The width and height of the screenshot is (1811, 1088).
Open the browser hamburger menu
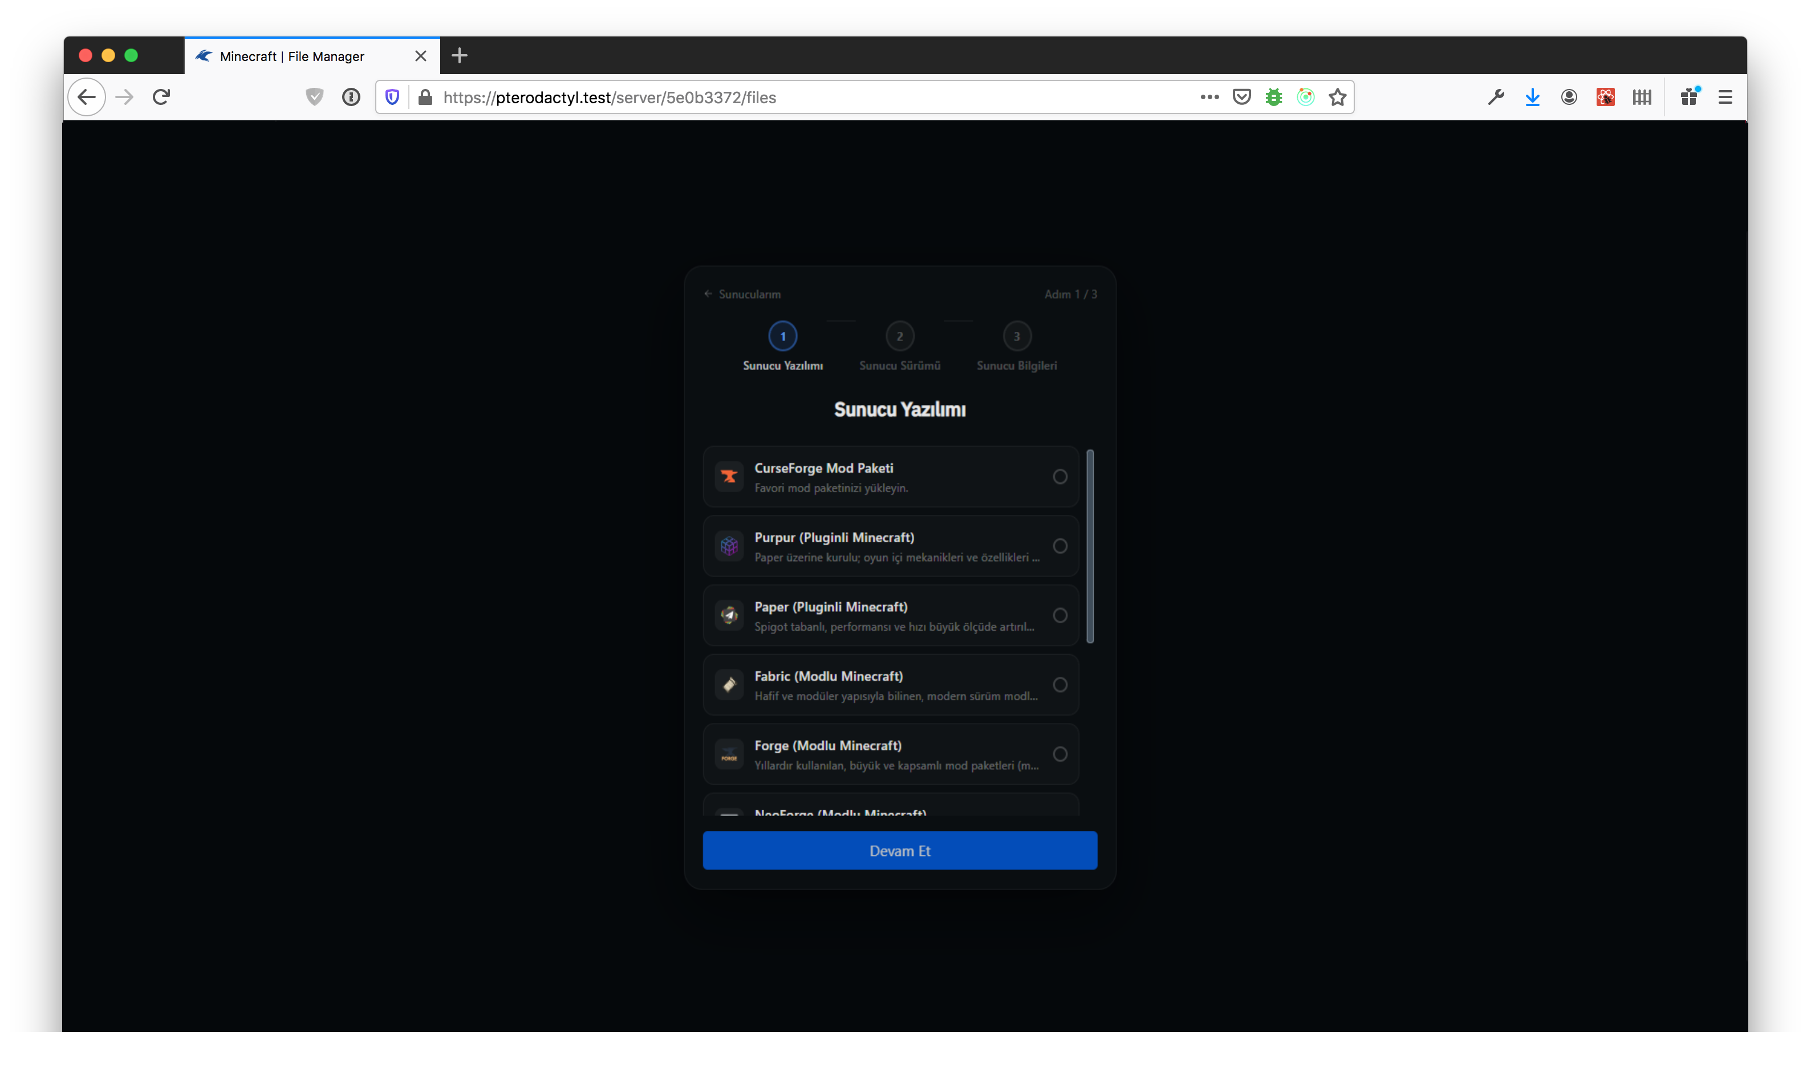(1725, 97)
